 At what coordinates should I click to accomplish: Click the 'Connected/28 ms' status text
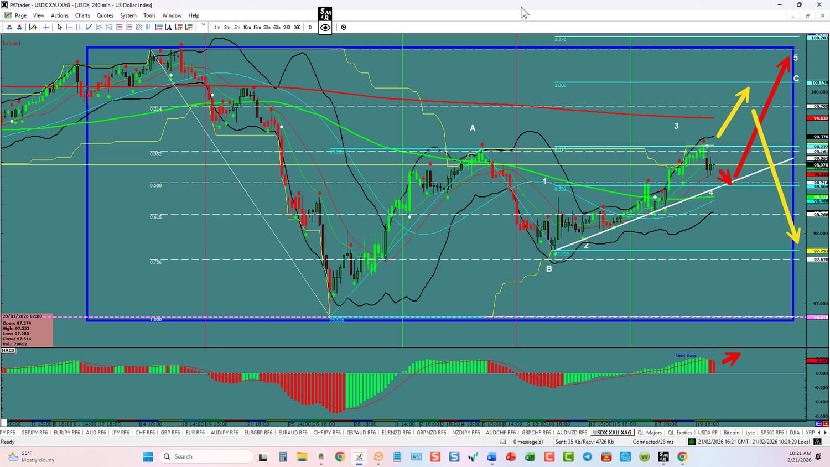pyautogui.click(x=653, y=442)
